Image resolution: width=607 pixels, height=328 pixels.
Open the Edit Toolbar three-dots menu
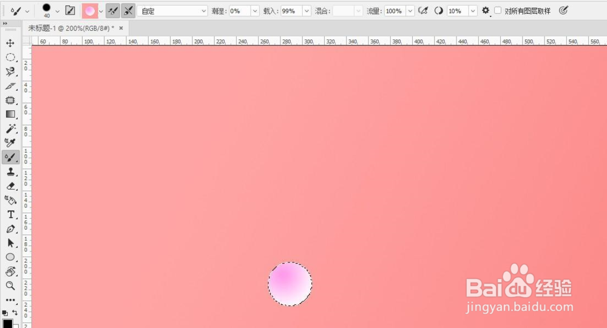click(10, 300)
